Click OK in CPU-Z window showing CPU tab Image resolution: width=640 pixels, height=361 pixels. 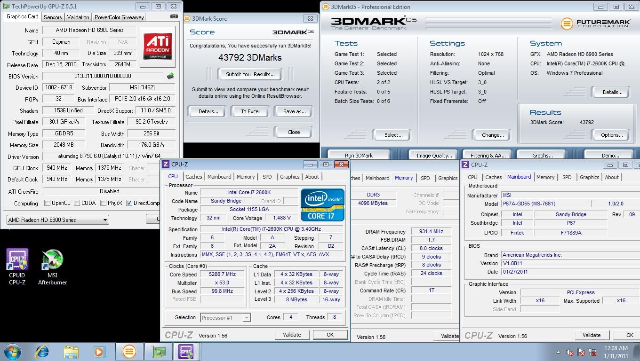tap(330, 335)
